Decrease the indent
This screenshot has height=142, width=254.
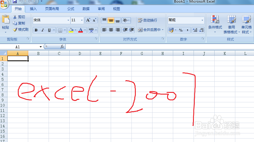(x=125, y=30)
